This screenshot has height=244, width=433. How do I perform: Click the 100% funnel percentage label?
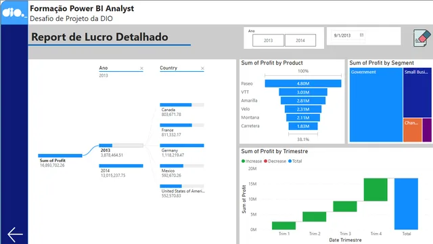pos(303,71)
